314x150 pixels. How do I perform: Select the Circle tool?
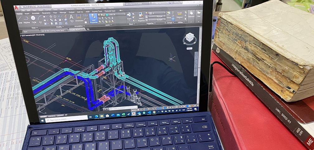(34, 20)
